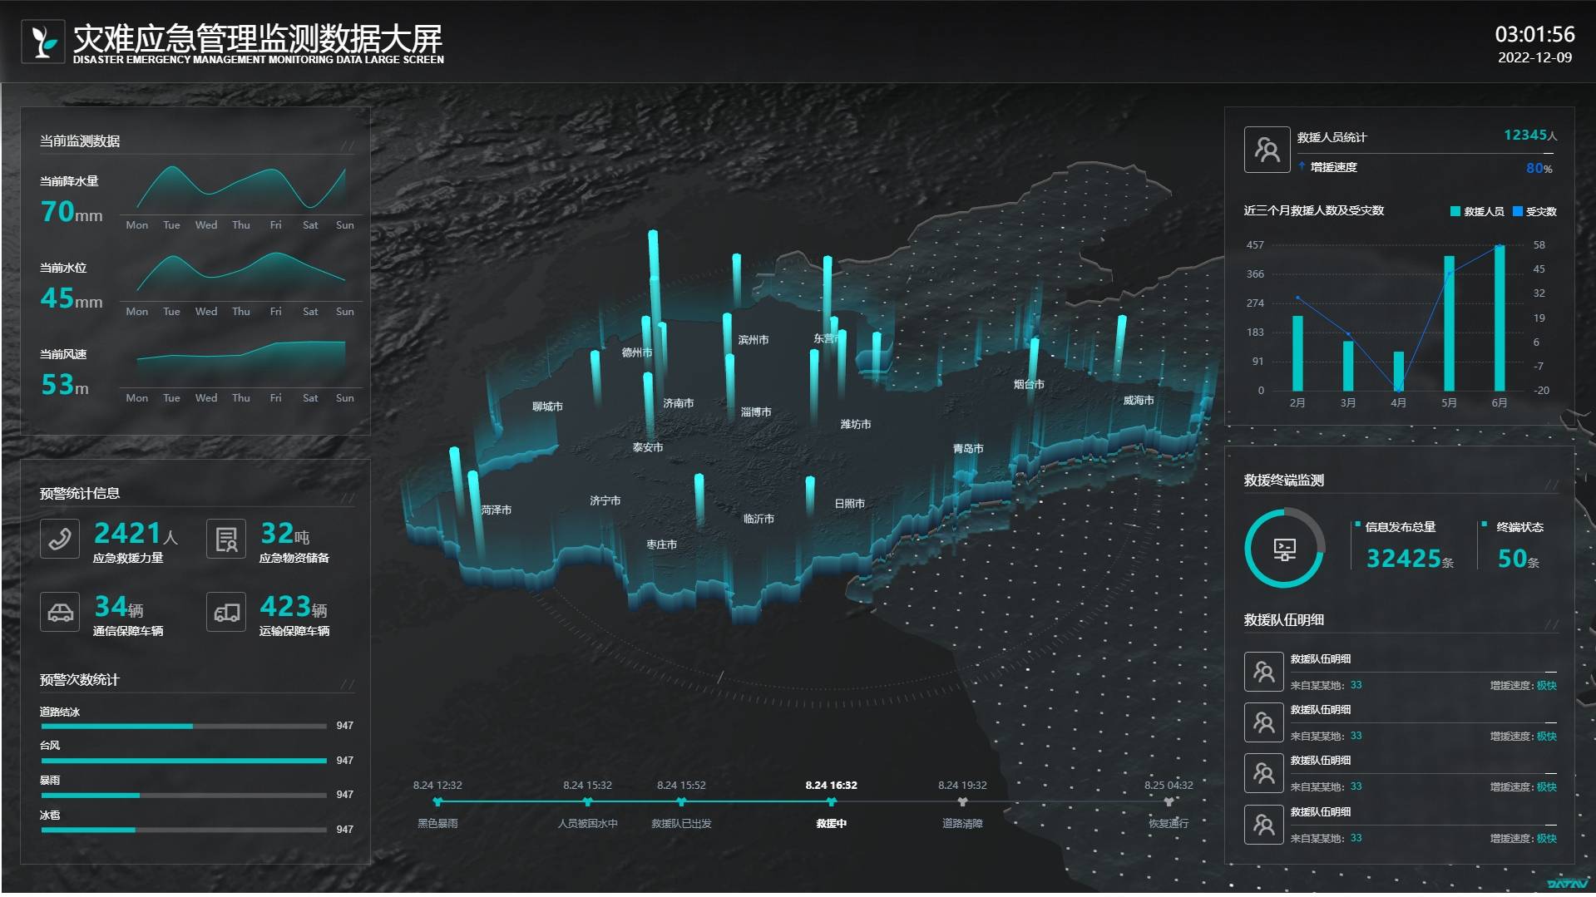The image size is (1596, 897).
Task: Click the 台风 warning progress bar
Action: pyautogui.click(x=183, y=761)
